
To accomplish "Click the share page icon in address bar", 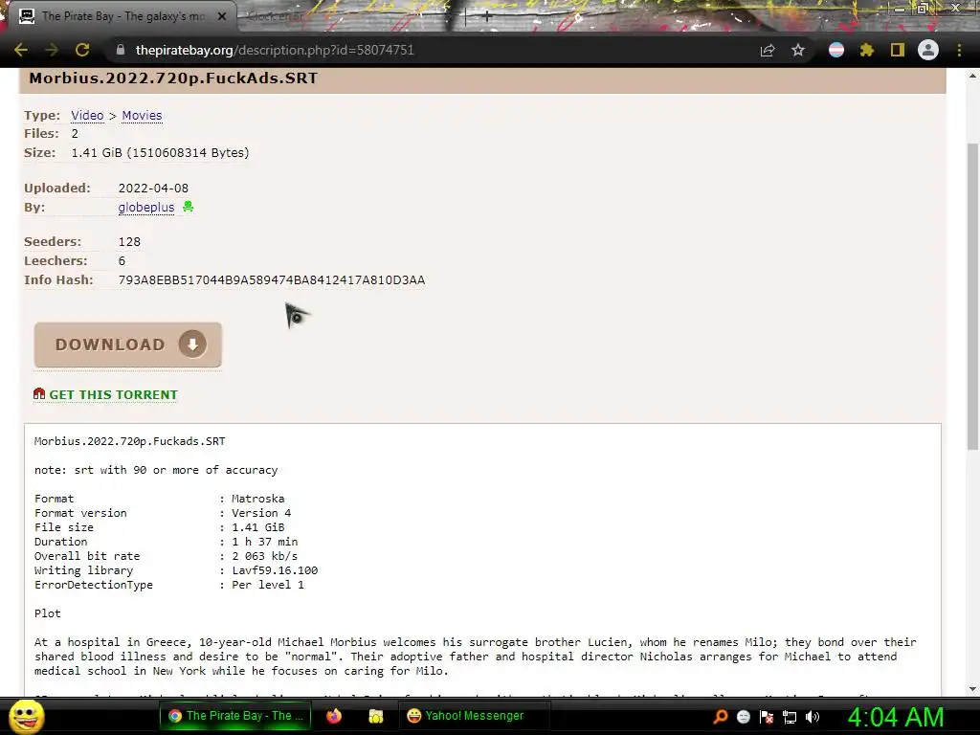I will tap(768, 50).
